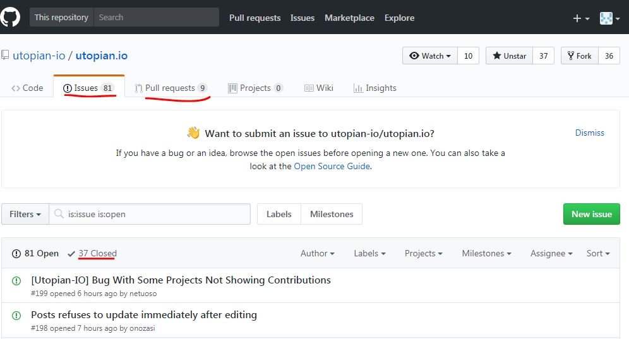Click the Issues tab exclamation icon
Image resolution: width=629 pixels, height=339 pixels.
tap(68, 88)
